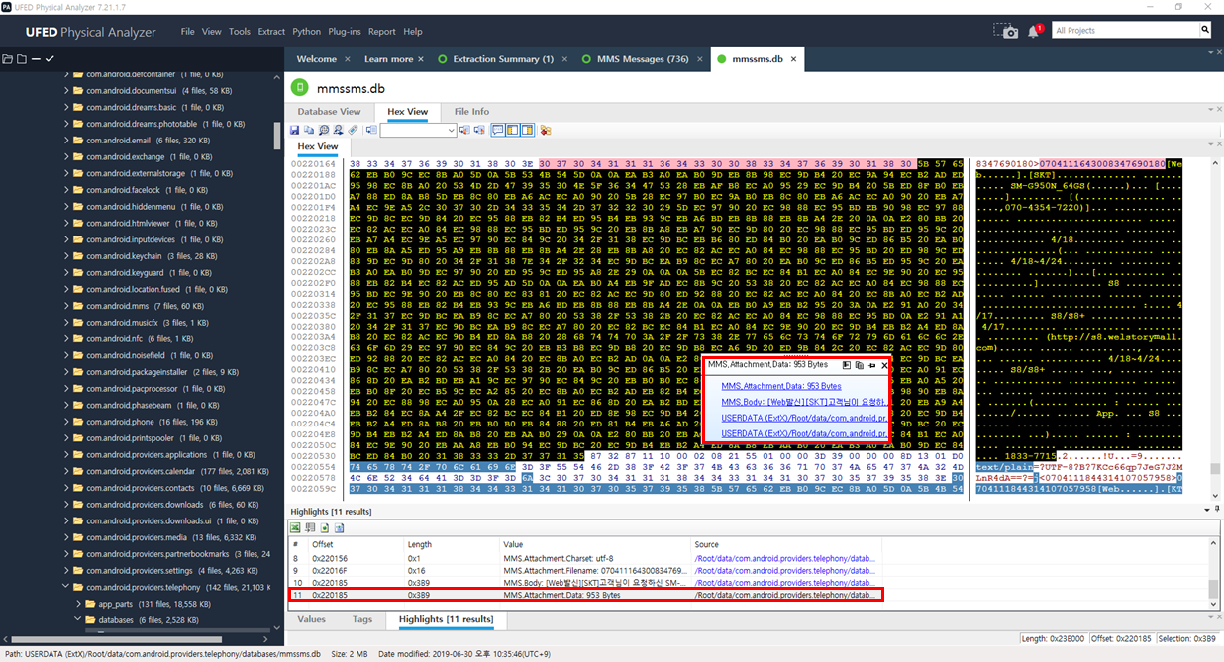Click the first icon right of hex combo box
Viewport: 1224px width, 662px height.
pos(465,130)
